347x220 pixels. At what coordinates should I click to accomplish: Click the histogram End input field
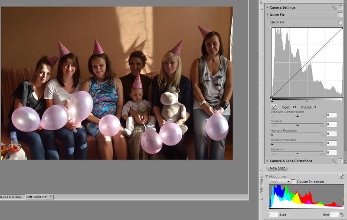(x=334, y=214)
